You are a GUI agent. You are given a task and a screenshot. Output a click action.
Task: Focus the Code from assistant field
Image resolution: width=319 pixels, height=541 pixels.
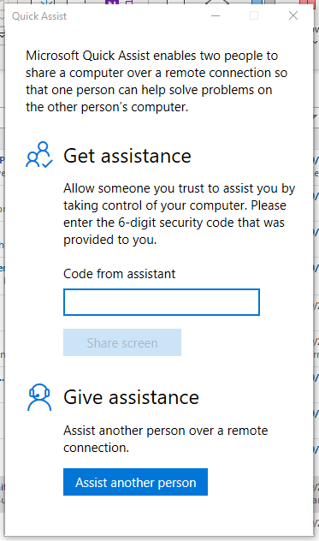[162, 302]
